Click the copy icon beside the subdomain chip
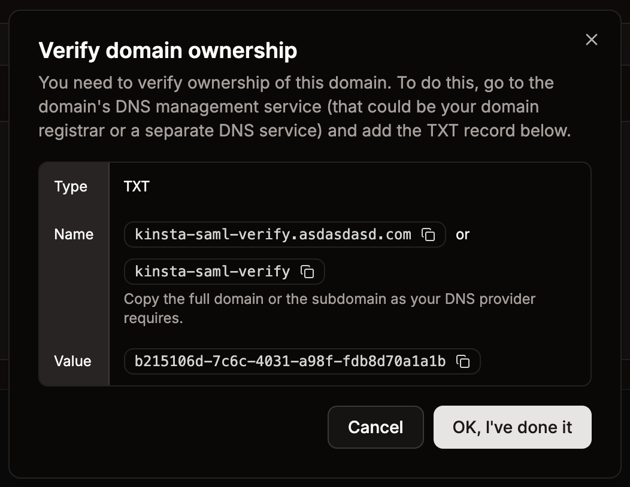 [x=307, y=272]
